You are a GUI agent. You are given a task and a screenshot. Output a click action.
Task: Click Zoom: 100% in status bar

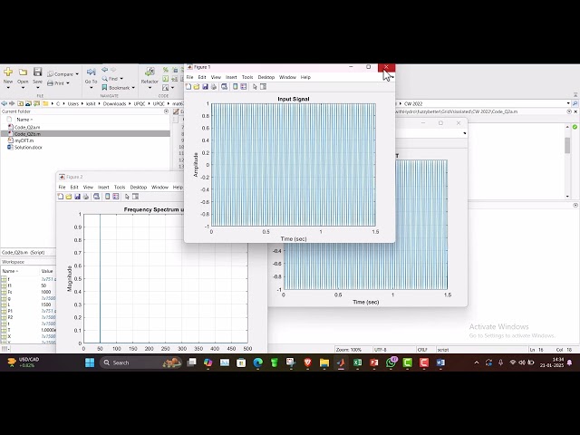click(349, 350)
